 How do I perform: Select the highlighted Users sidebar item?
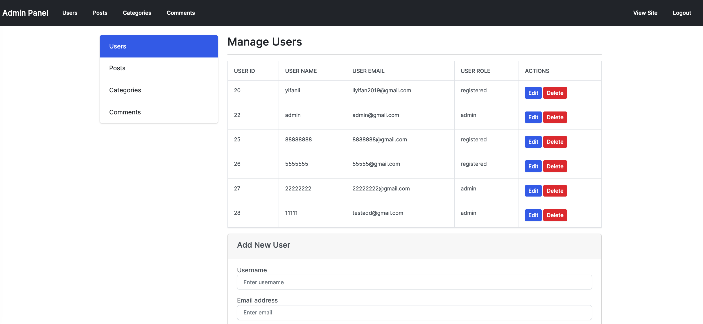pyautogui.click(x=159, y=46)
